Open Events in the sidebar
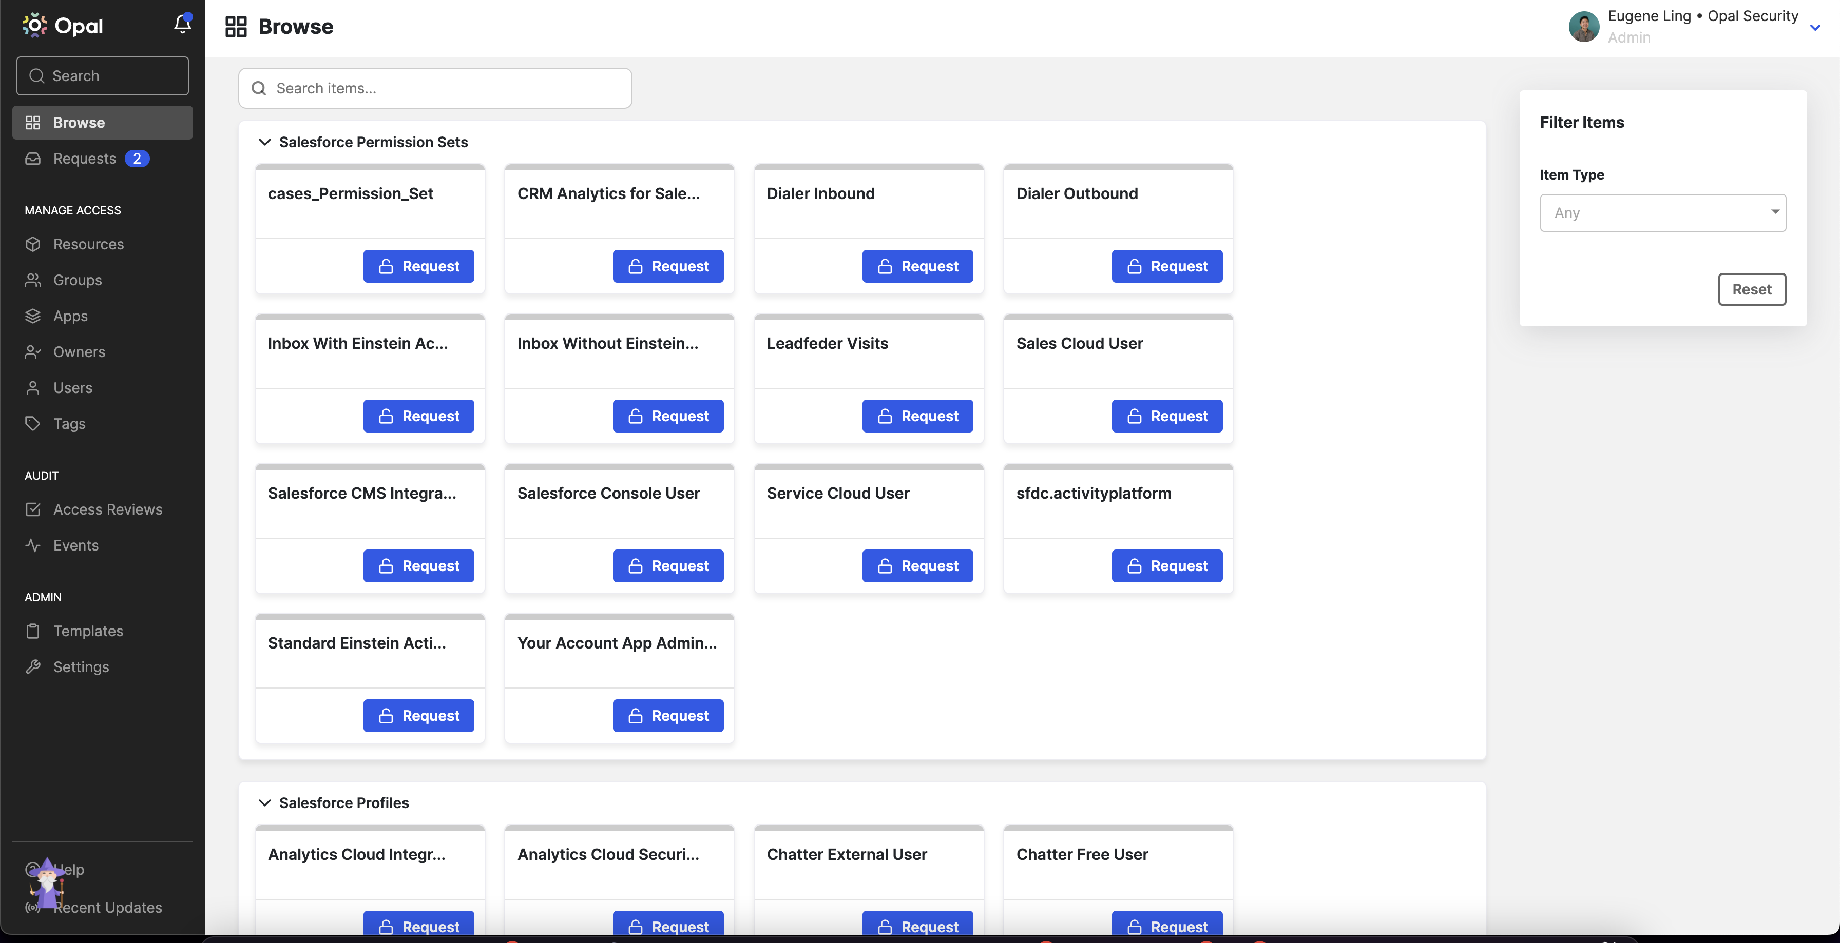 click(75, 545)
